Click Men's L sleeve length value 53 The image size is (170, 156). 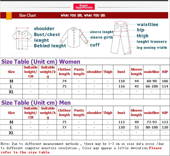137,127
